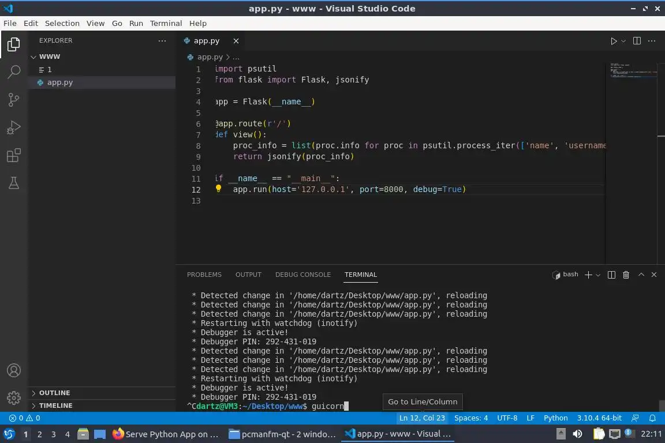Open Firefox Serve Python App taskbar window
Viewport: 665px width, 443px height.
click(166, 434)
